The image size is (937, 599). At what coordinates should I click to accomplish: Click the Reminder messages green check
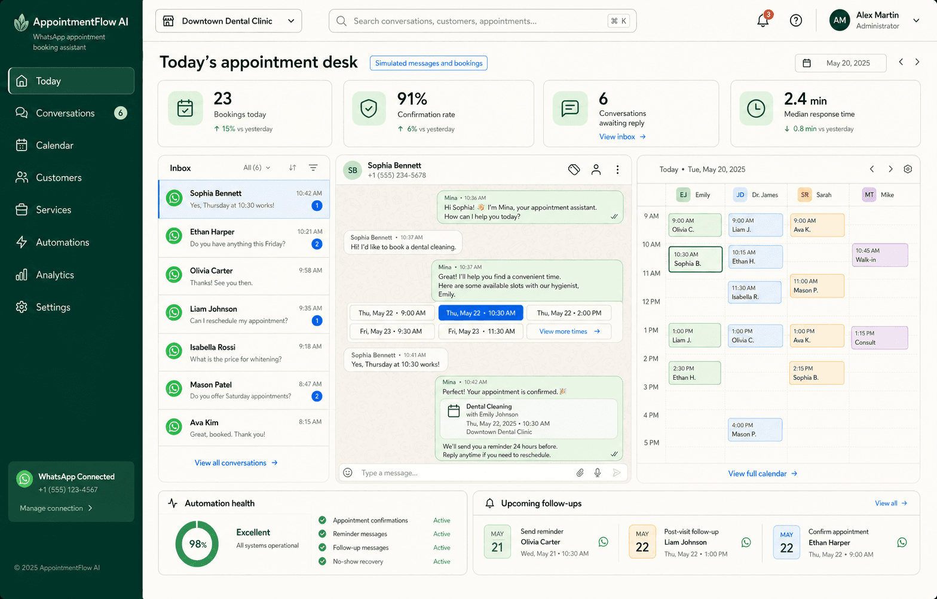coord(323,534)
